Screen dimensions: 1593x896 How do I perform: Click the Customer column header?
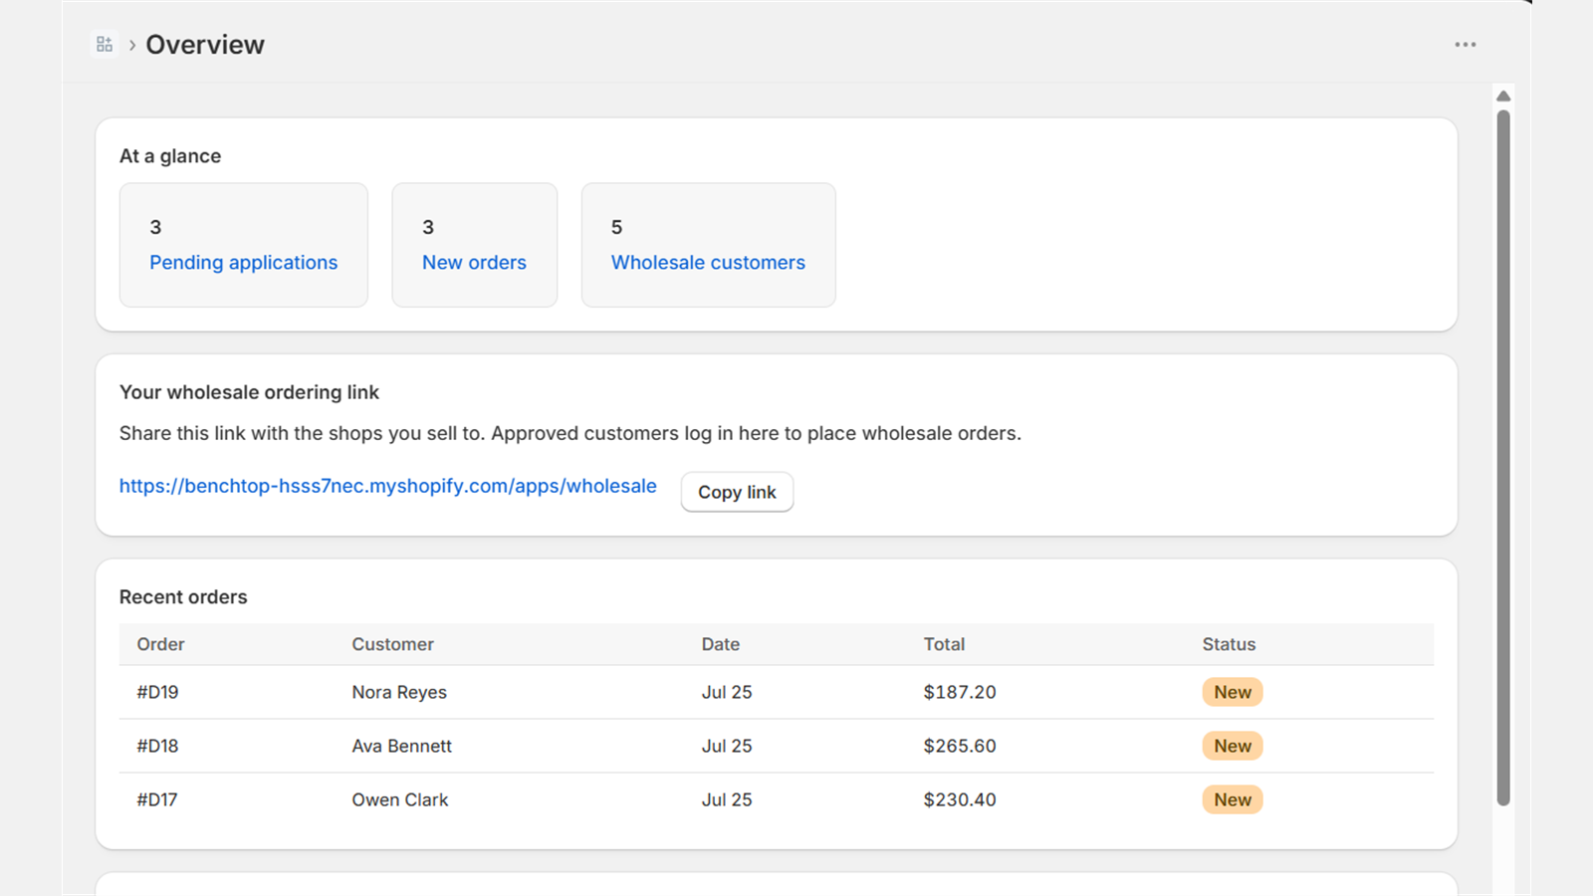click(392, 644)
